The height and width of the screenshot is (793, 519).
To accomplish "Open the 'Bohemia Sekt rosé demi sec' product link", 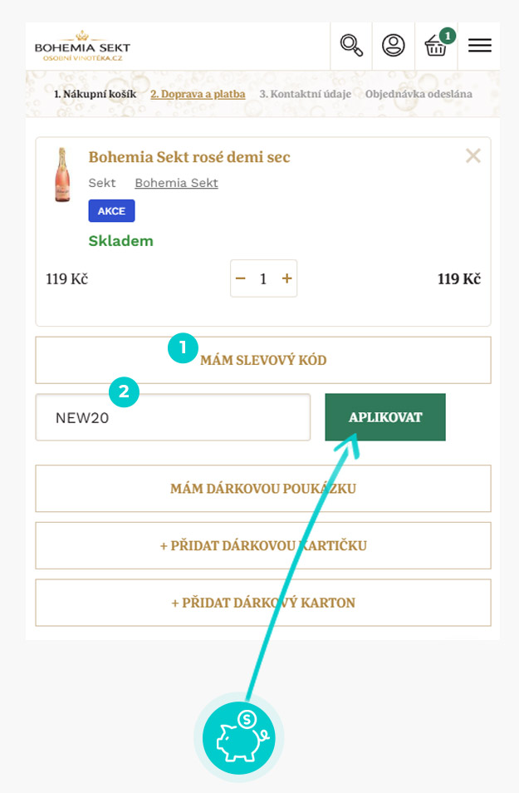I will click(x=189, y=157).
